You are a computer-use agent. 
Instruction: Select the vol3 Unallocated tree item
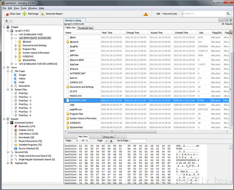tap(38, 64)
